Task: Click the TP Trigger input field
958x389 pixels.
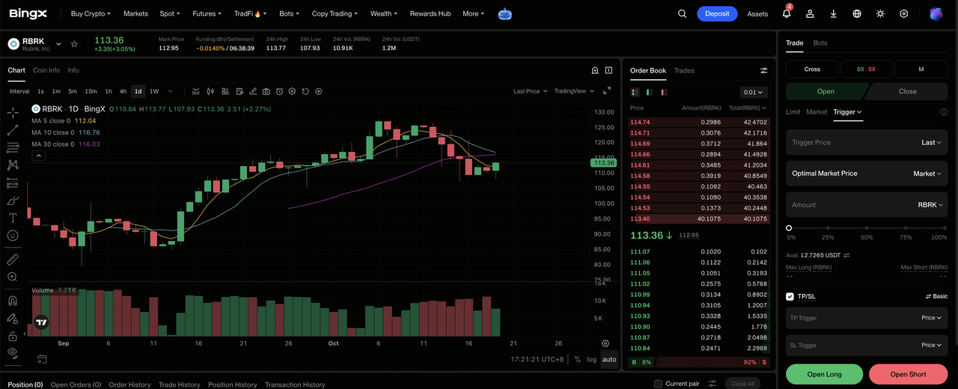Action: coord(867,318)
